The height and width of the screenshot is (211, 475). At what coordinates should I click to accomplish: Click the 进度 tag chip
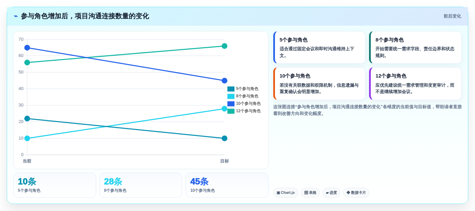click(x=331, y=193)
